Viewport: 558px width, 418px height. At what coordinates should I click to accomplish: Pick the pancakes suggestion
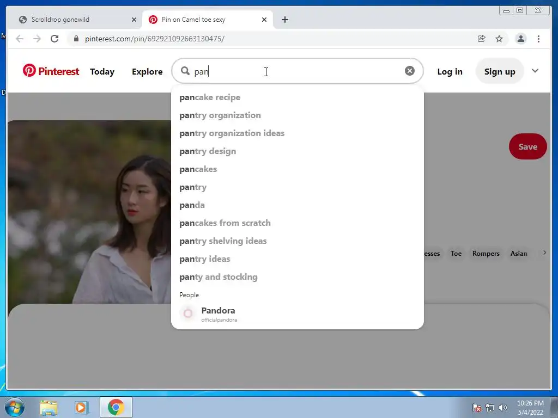click(297, 169)
